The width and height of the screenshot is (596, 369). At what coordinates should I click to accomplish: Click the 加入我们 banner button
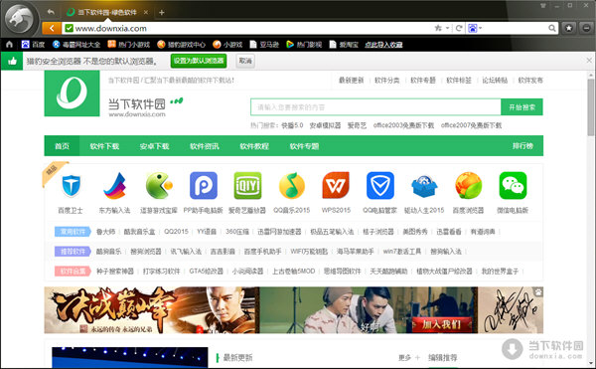pyautogui.click(x=442, y=324)
